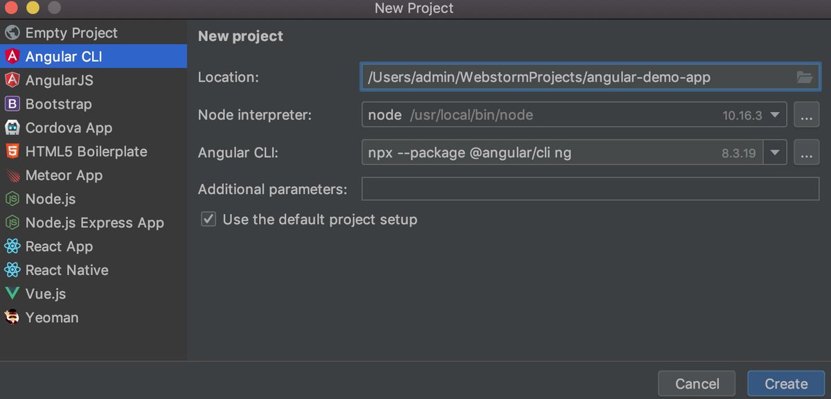Select Empty Project type

93,33
